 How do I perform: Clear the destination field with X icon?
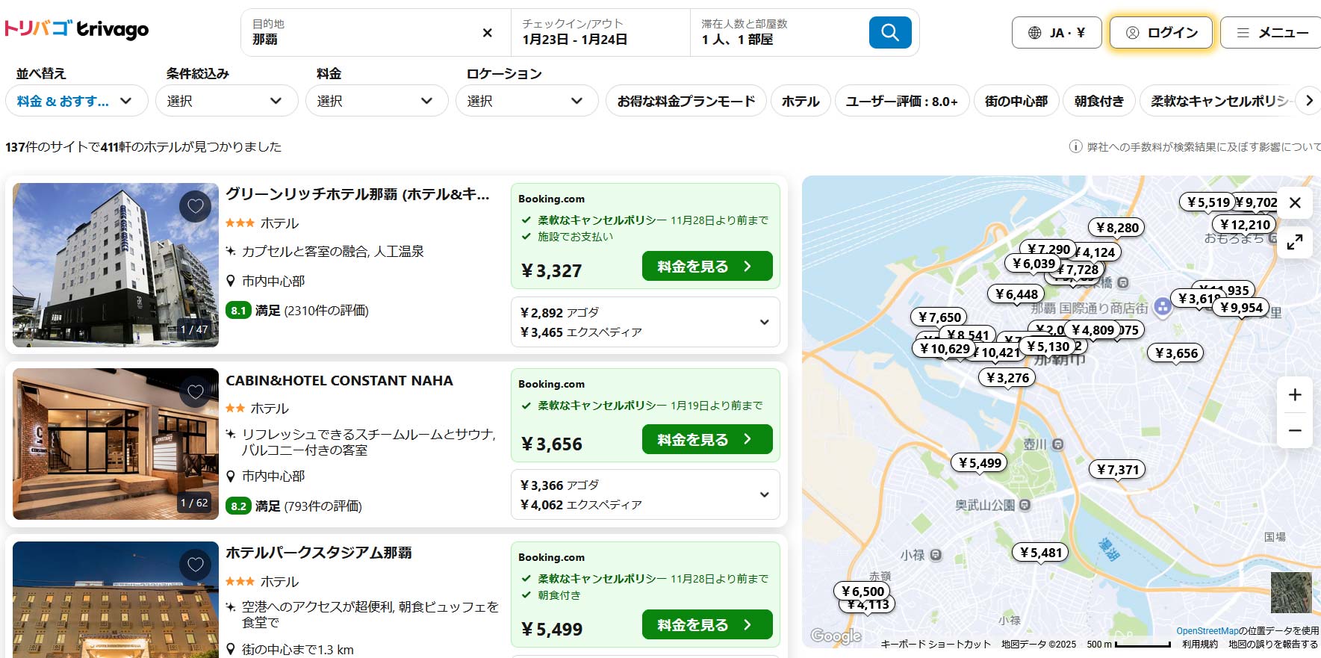click(x=487, y=33)
